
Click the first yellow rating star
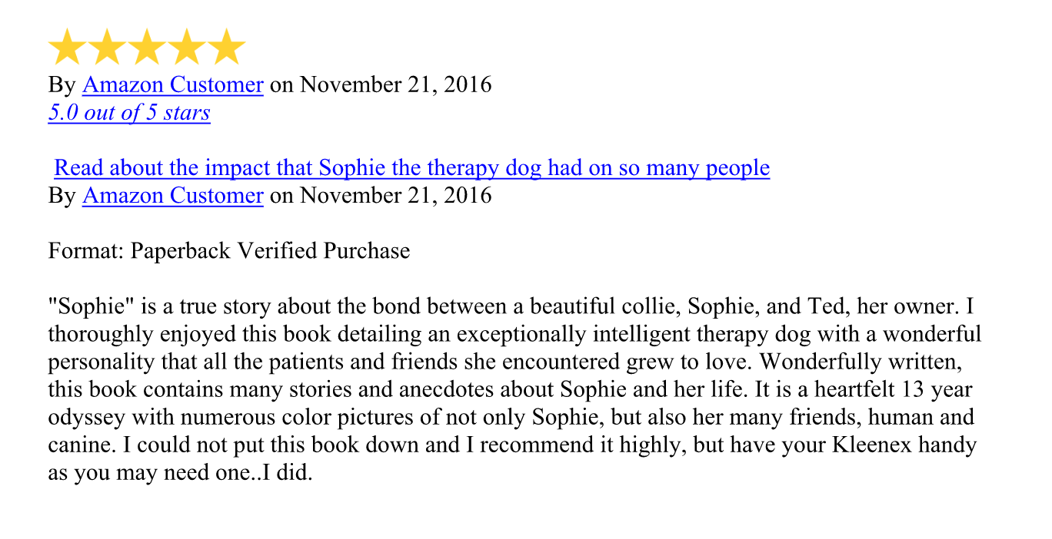click(x=67, y=48)
